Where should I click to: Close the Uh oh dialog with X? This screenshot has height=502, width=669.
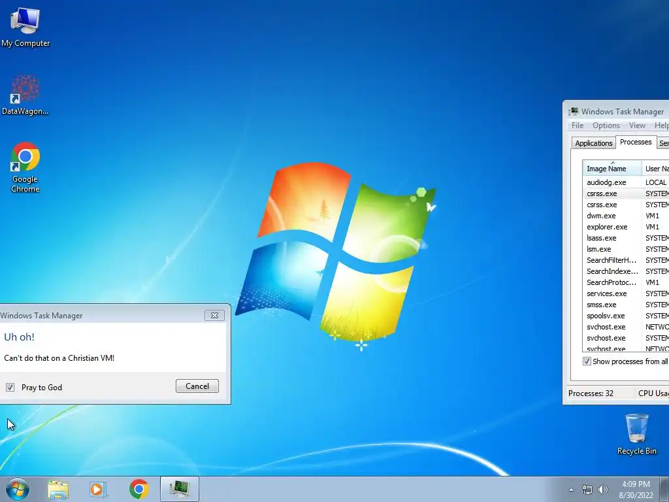[214, 316]
